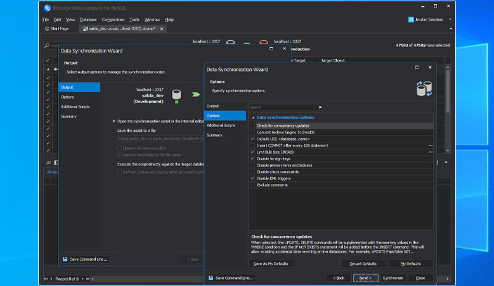Enable Insert COMMIT after every 100 statement
Screen dimensions: 494x286
pos(253,145)
